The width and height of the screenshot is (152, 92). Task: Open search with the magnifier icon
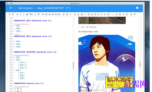[x=131, y=14]
